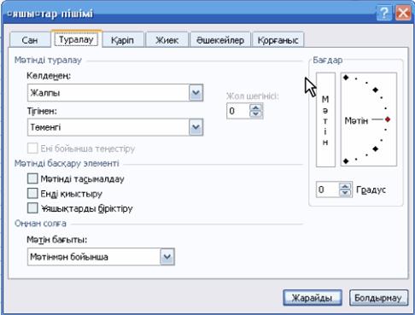Decrease the Жол шегінісі indent value

256,114
